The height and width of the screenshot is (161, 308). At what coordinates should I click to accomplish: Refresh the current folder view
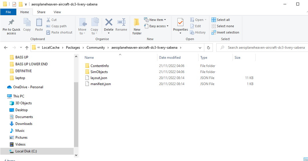pos(208,48)
